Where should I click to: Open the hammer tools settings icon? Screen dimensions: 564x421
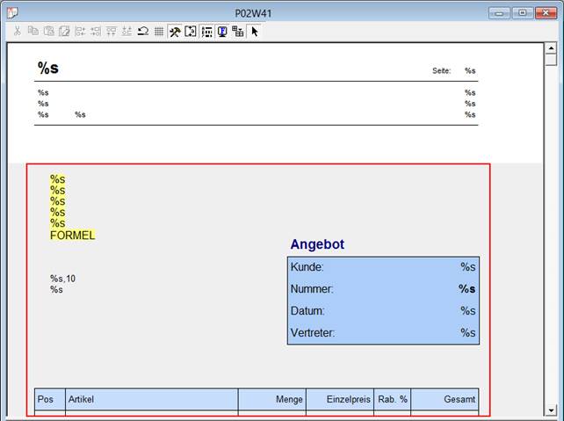pos(175,31)
